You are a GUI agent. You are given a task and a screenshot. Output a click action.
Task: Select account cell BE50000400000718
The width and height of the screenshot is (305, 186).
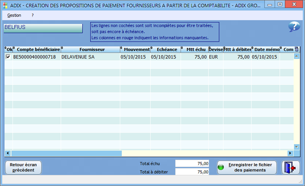37,57
